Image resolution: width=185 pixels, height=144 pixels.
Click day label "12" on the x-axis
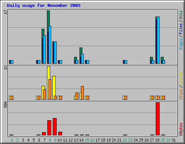(70, 140)
